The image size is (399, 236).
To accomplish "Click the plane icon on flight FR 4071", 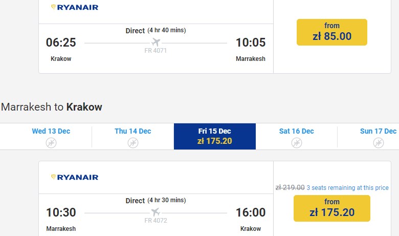I will [x=156, y=42].
